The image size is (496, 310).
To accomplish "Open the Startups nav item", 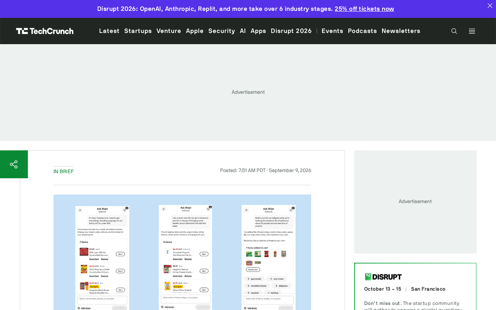I will click(138, 31).
